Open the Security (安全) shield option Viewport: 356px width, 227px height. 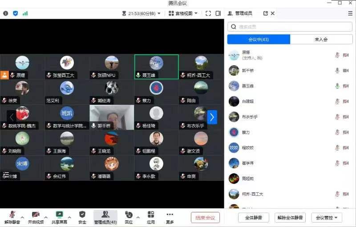tap(82, 217)
